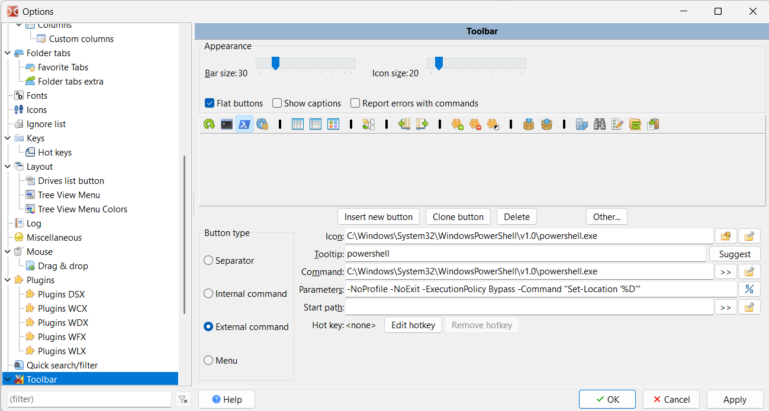Open the icon picker with palette folder button
Viewport: 769px width, 411px height.
[x=725, y=237]
